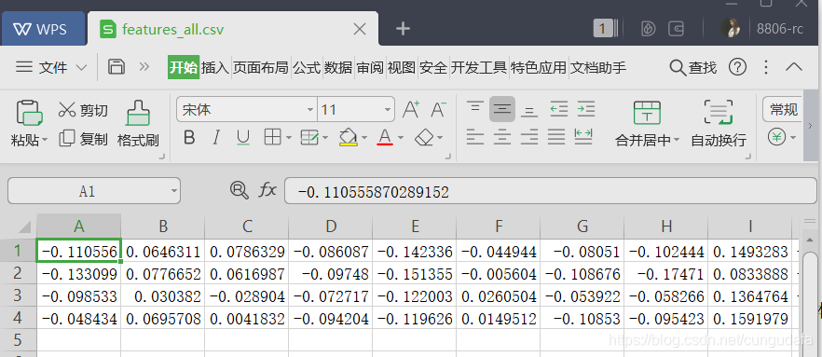The width and height of the screenshot is (822, 357).
Task: Click the increase indent icon
Action: click(x=586, y=110)
